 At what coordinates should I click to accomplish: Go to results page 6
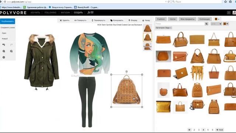coord(212,130)
